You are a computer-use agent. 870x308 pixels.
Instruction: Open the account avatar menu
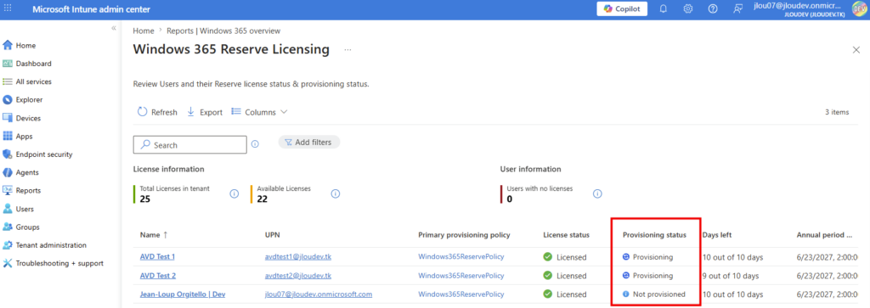pyautogui.click(x=859, y=9)
